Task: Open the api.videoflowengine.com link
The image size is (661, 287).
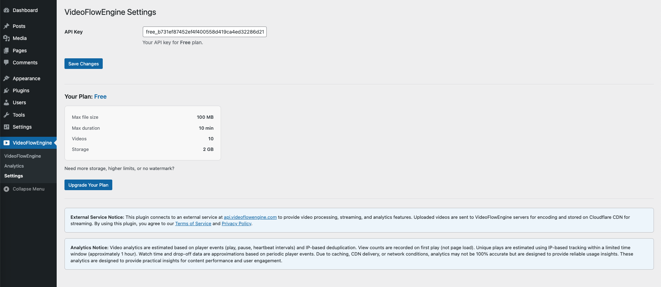Action: pos(250,217)
